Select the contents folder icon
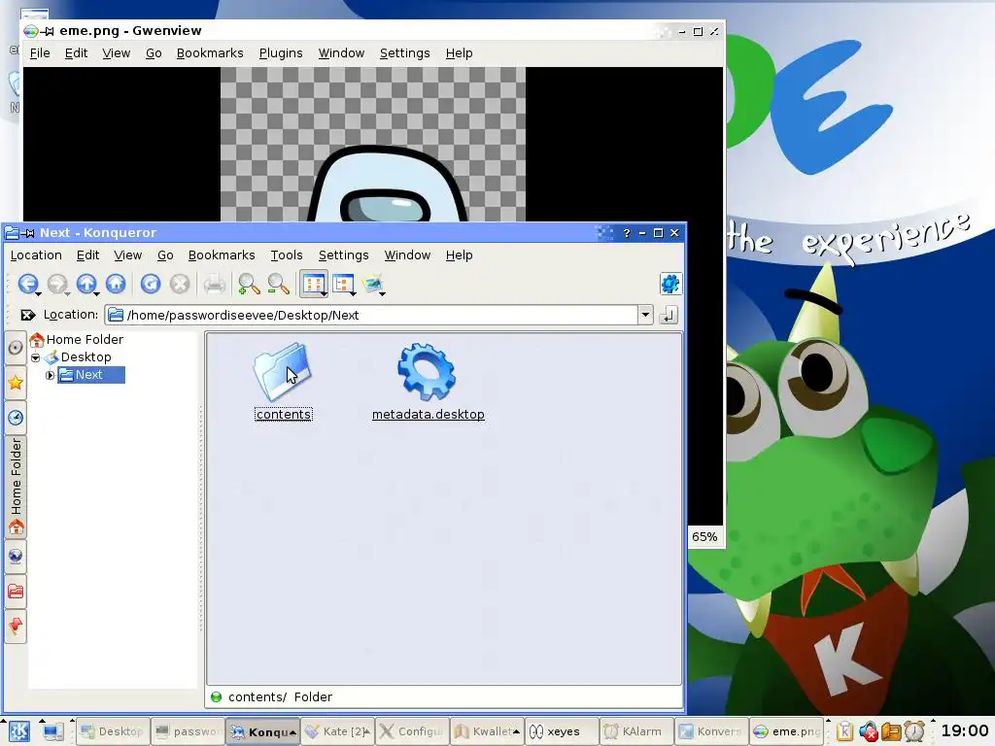The image size is (995, 746). pyautogui.click(x=282, y=370)
